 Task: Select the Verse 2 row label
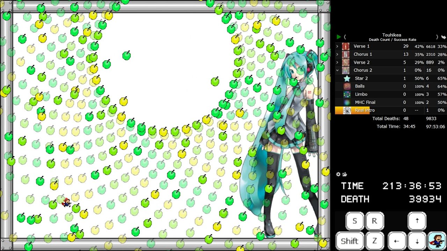coord(361,62)
